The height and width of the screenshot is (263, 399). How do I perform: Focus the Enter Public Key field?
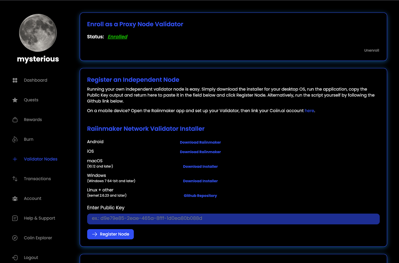tap(233, 219)
